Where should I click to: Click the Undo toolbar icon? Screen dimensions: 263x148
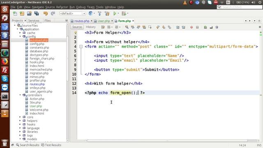[46, 14]
